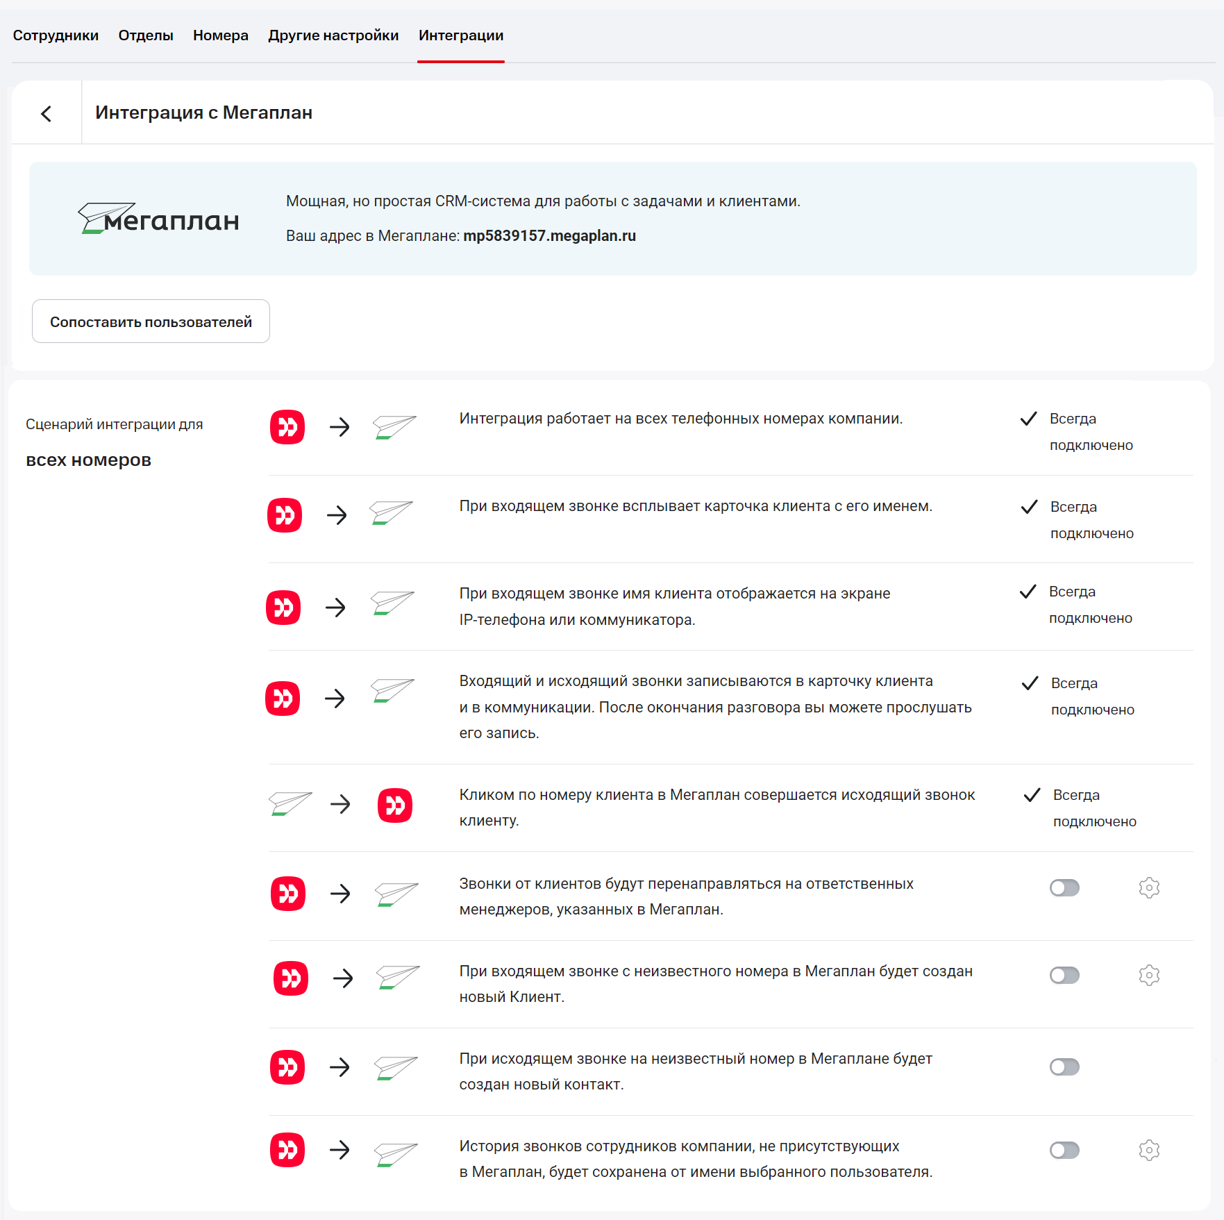This screenshot has width=1224, height=1220.
Task: Click Мегаплан paper-plane icon in click-to-call row
Action: pos(290,804)
